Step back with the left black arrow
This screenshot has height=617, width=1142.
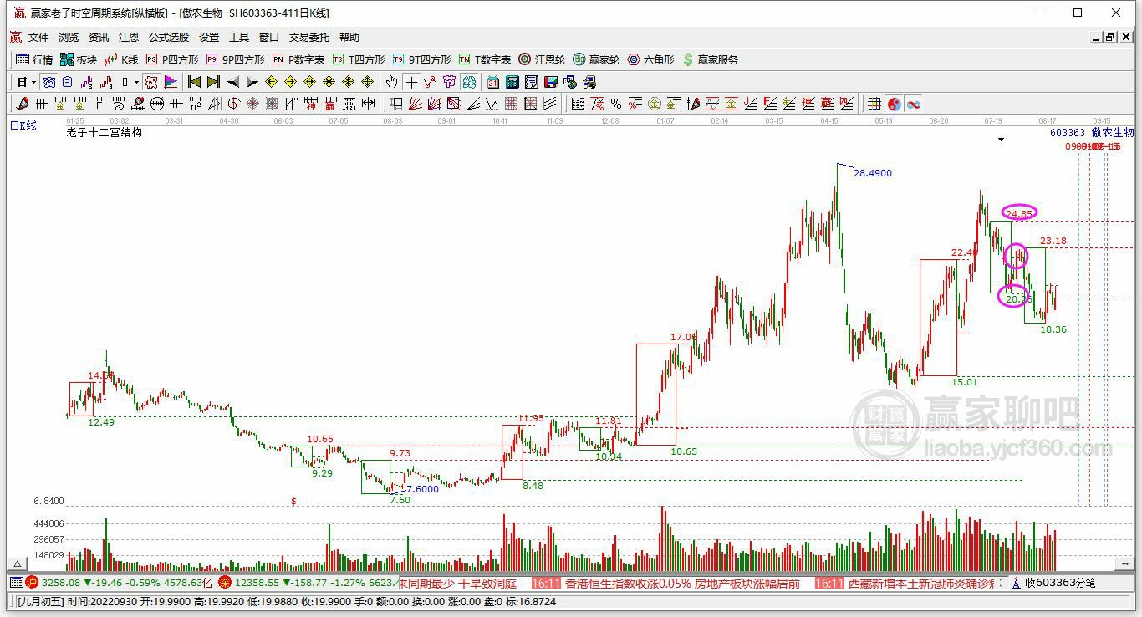[x=233, y=82]
